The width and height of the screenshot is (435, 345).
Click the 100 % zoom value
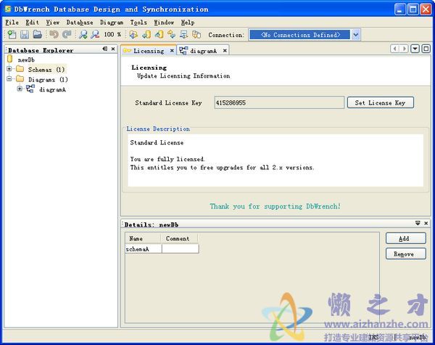112,34
